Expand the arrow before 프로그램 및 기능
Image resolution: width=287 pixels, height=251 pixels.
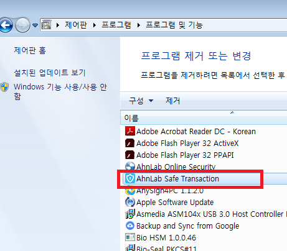(139, 25)
